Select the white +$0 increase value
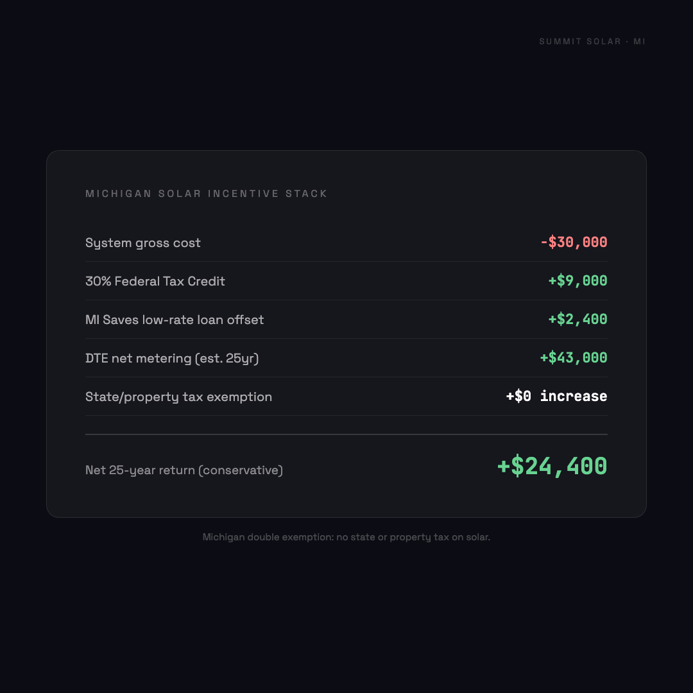Screen dimensions: 693x693 click(556, 397)
